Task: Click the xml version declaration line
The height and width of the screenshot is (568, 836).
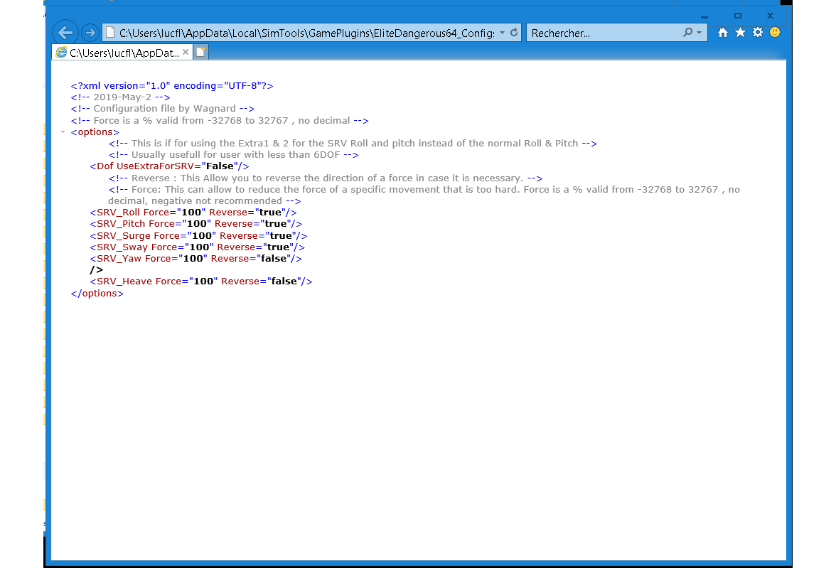Action: coord(172,85)
